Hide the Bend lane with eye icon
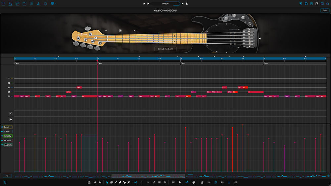 pyautogui.click(x=2, y=127)
